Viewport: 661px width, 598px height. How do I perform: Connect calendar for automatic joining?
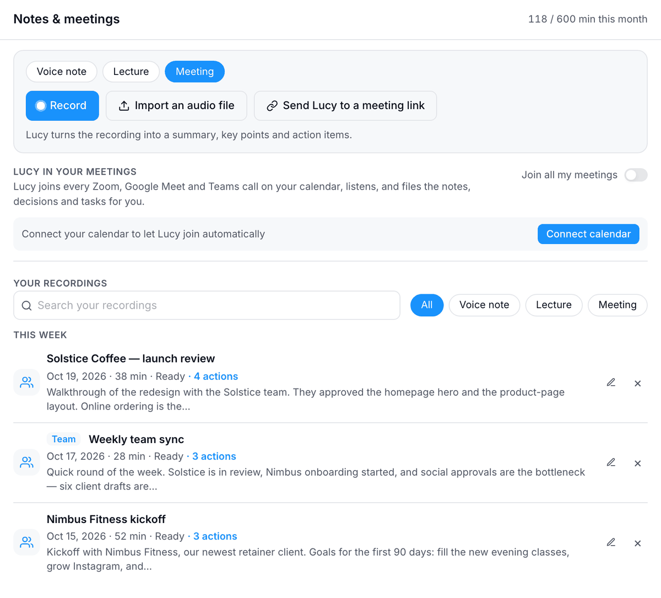[588, 234]
